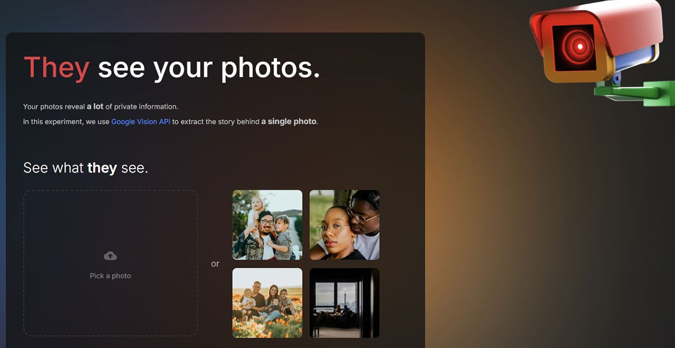The height and width of the screenshot is (348, 675).
Task: Select the two women with glasses photo
Action: [345, 225]
